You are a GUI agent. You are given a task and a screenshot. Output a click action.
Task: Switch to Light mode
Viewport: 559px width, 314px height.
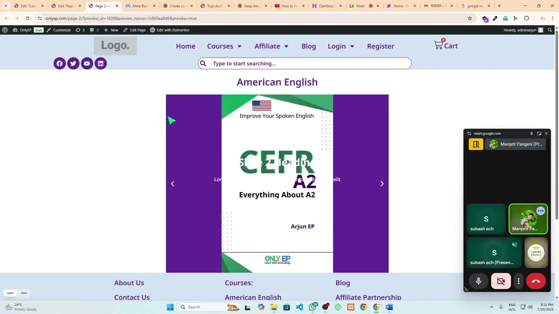coord(10,293)
